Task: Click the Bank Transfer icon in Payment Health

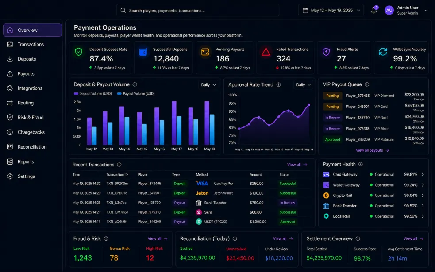Action: (326, 206)
